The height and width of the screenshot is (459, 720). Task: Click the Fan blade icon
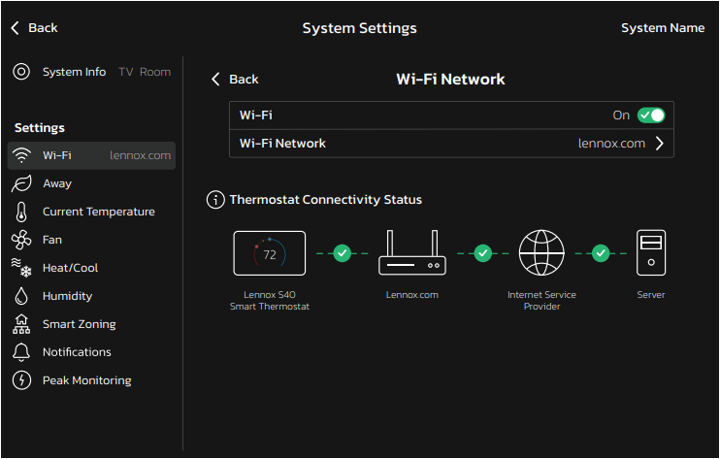pyautogui.click(x=21, y=240)
